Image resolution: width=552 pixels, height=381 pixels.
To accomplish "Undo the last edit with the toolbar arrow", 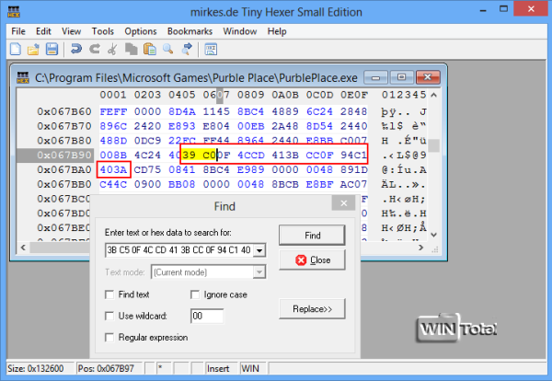I will point(76,49).
